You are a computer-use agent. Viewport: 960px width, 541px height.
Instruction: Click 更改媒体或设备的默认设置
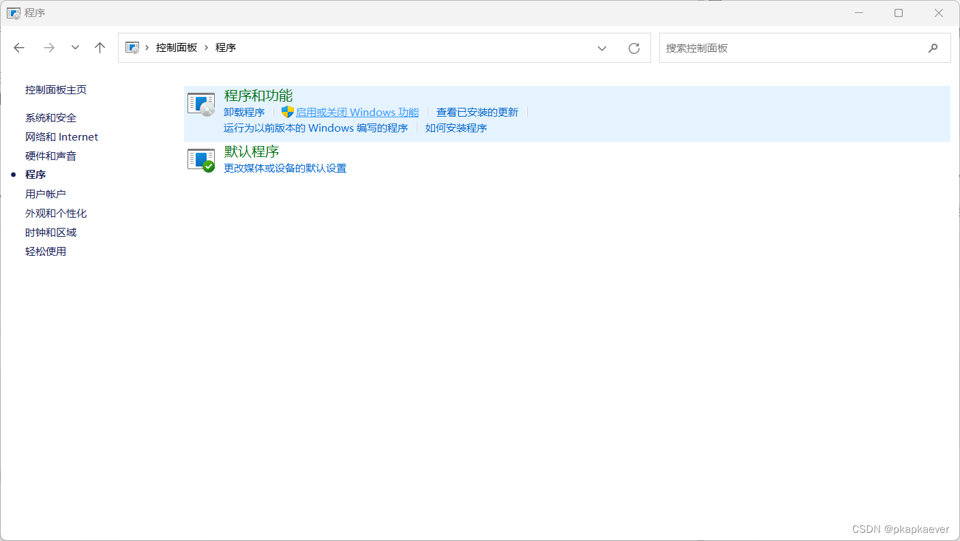tap(284, 168)
